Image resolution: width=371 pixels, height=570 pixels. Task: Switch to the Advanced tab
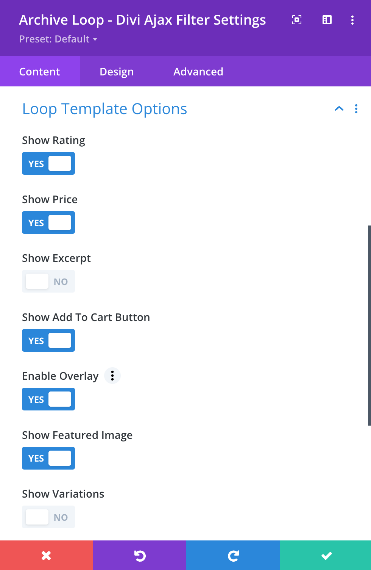coord(198,72)
